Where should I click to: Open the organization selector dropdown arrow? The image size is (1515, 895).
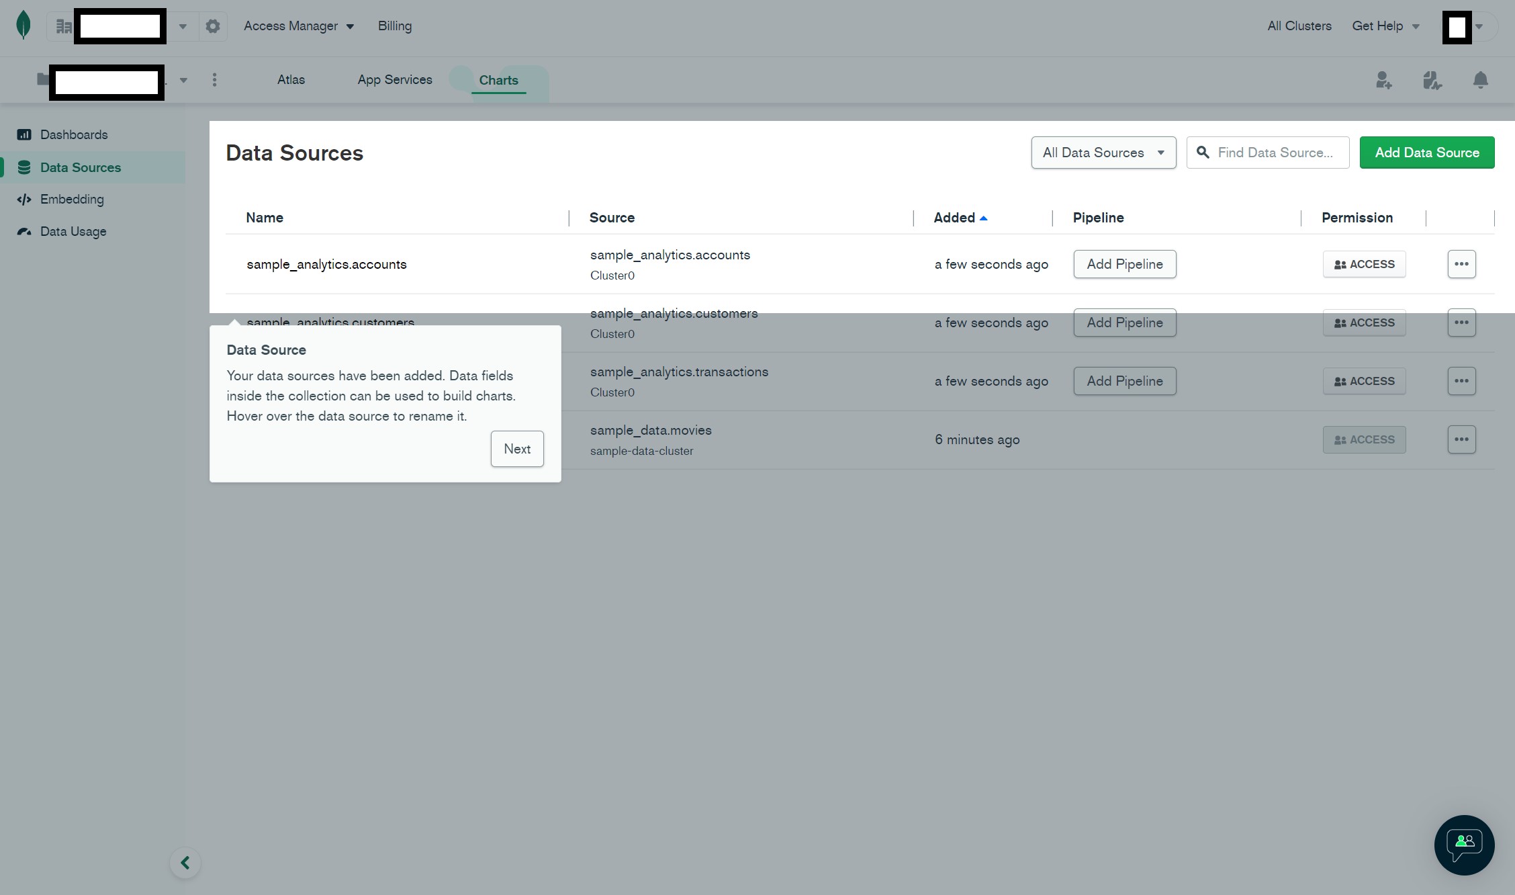click(182, 27)
